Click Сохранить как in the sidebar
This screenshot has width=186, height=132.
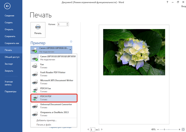coord(12,43)
